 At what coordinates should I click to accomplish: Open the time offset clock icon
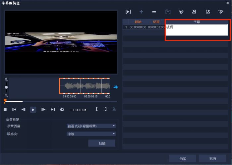[x=181, y=12]
